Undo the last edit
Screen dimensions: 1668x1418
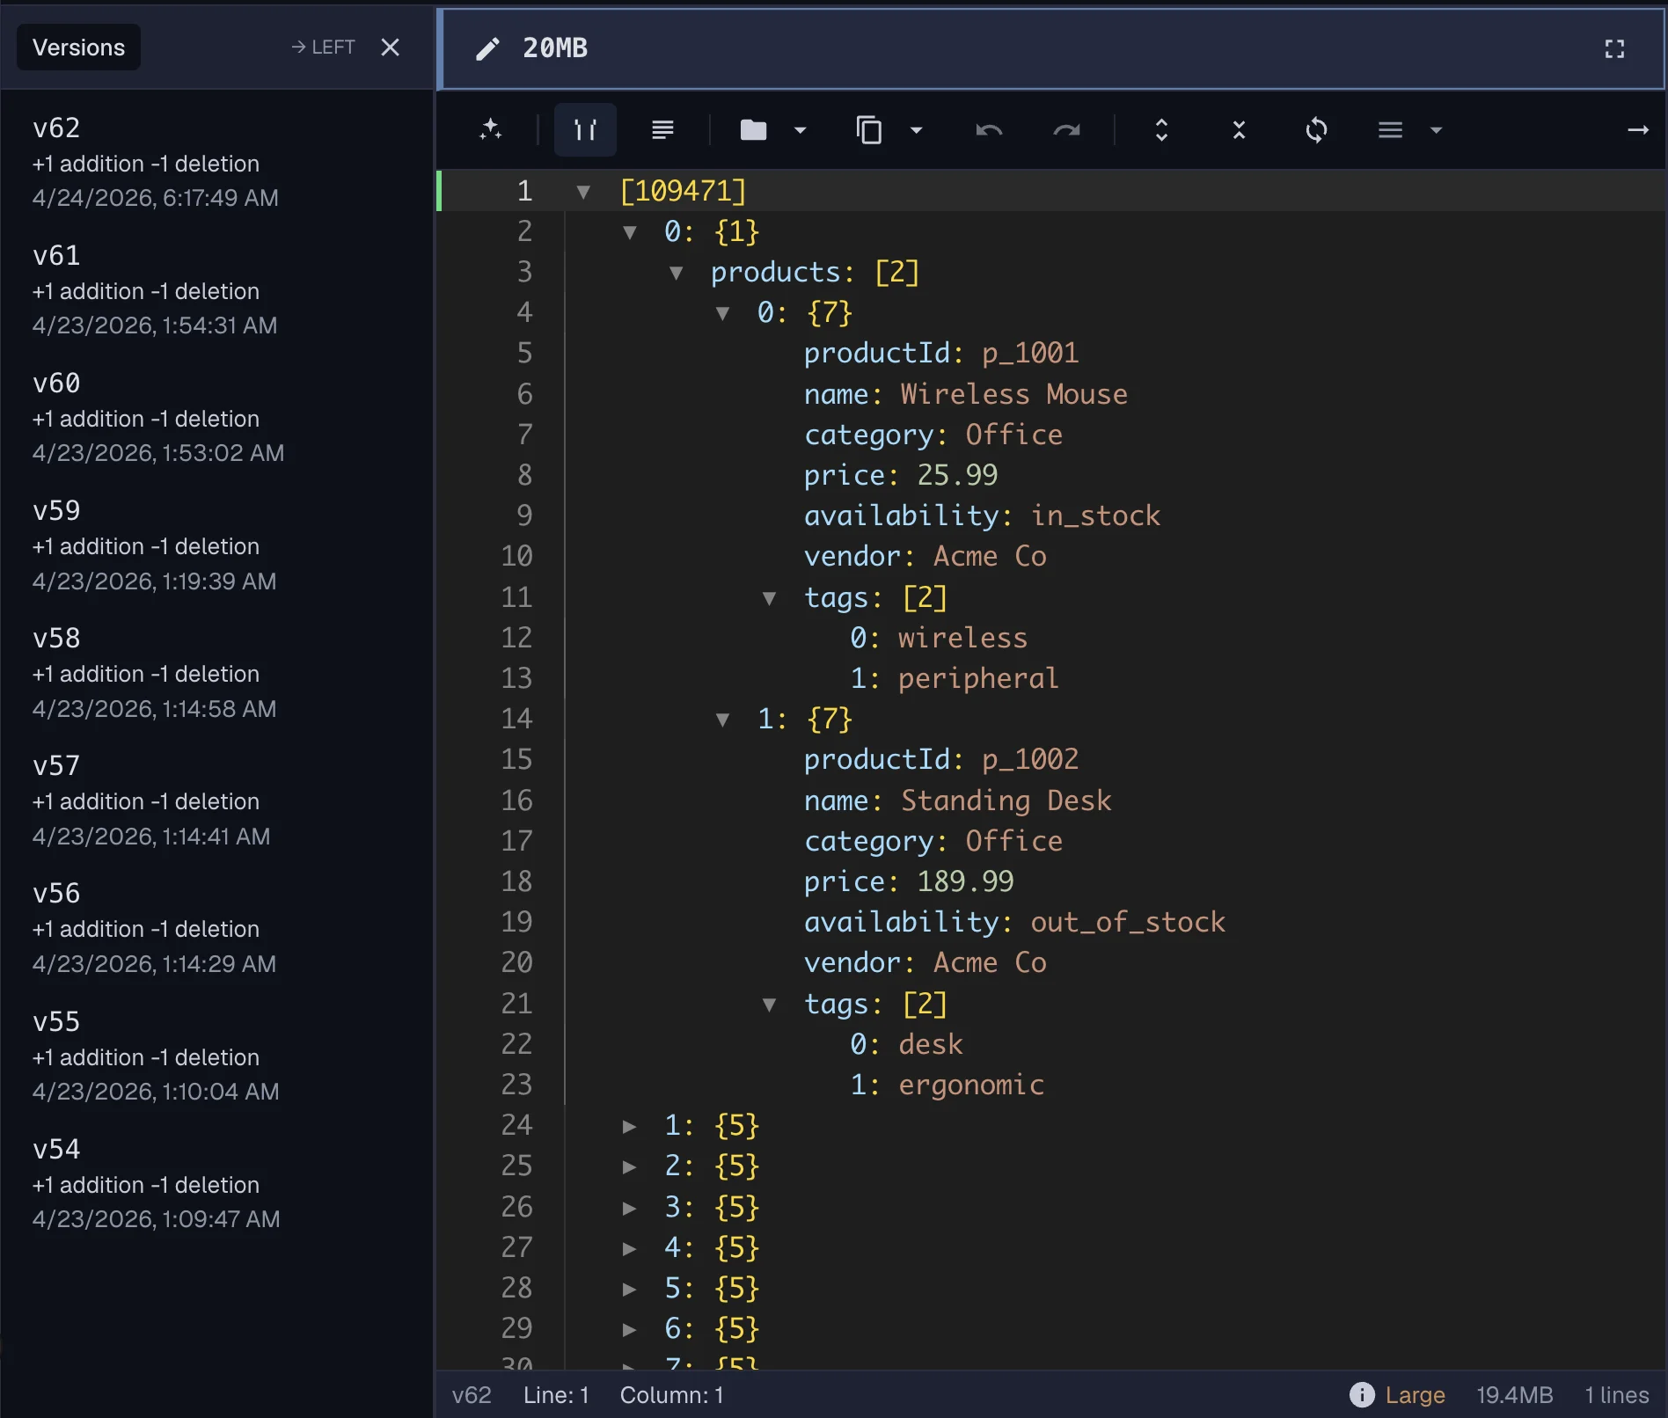tap(989, 130)
